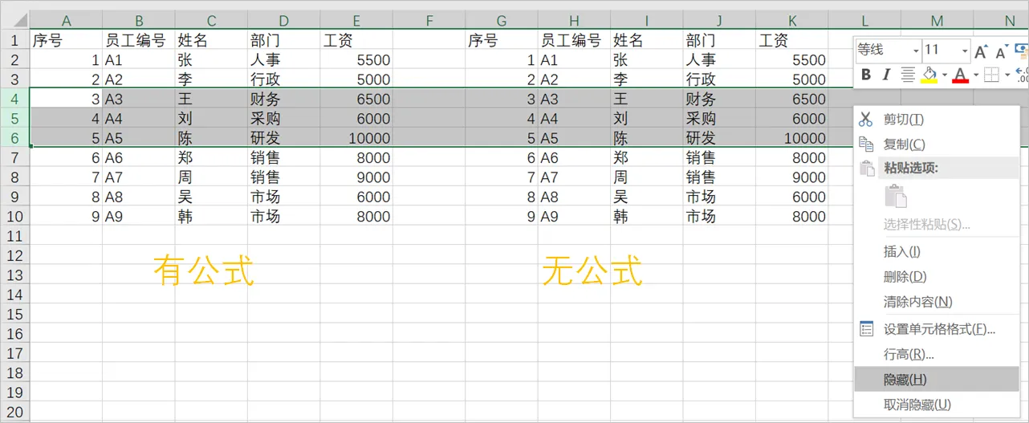Choose 隐藏(H) to hide rows
Viewport: 1029px width, 423px height.
point(937,379)
